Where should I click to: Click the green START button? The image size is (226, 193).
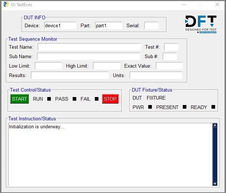pyautogui.click(x=20, y=99)
